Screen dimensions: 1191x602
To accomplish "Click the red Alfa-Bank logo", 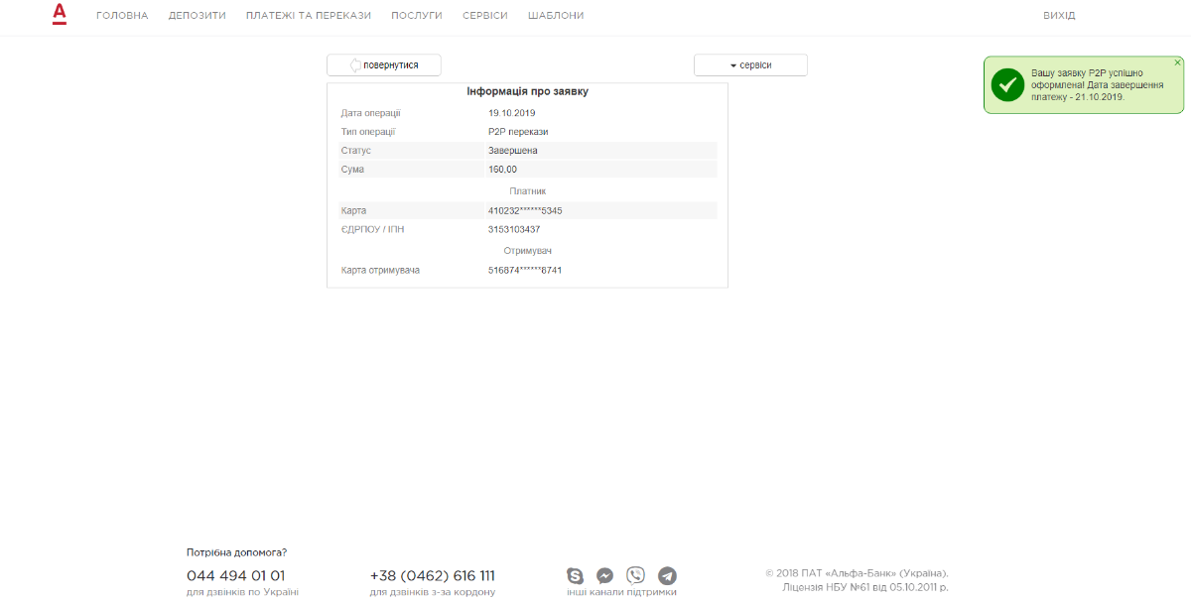I will pyautogui.click(x=60, y=14).
